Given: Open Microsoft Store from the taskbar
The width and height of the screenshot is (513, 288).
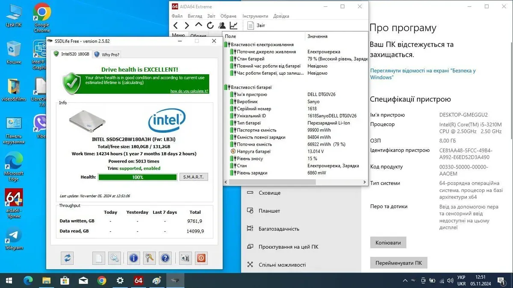Looking at the screenshot, I should [65, 280].
